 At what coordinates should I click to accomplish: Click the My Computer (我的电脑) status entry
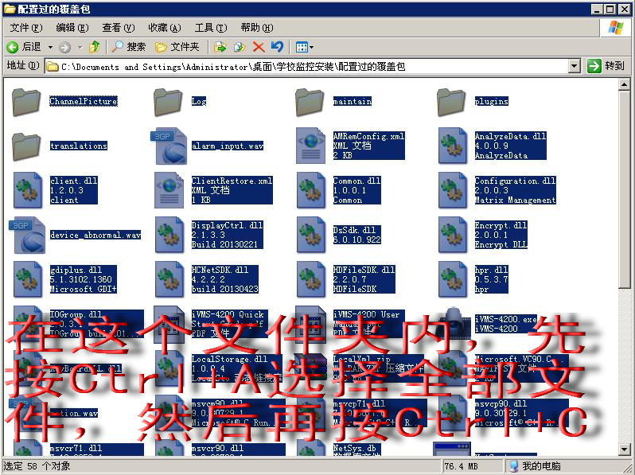tap(536, 466)
